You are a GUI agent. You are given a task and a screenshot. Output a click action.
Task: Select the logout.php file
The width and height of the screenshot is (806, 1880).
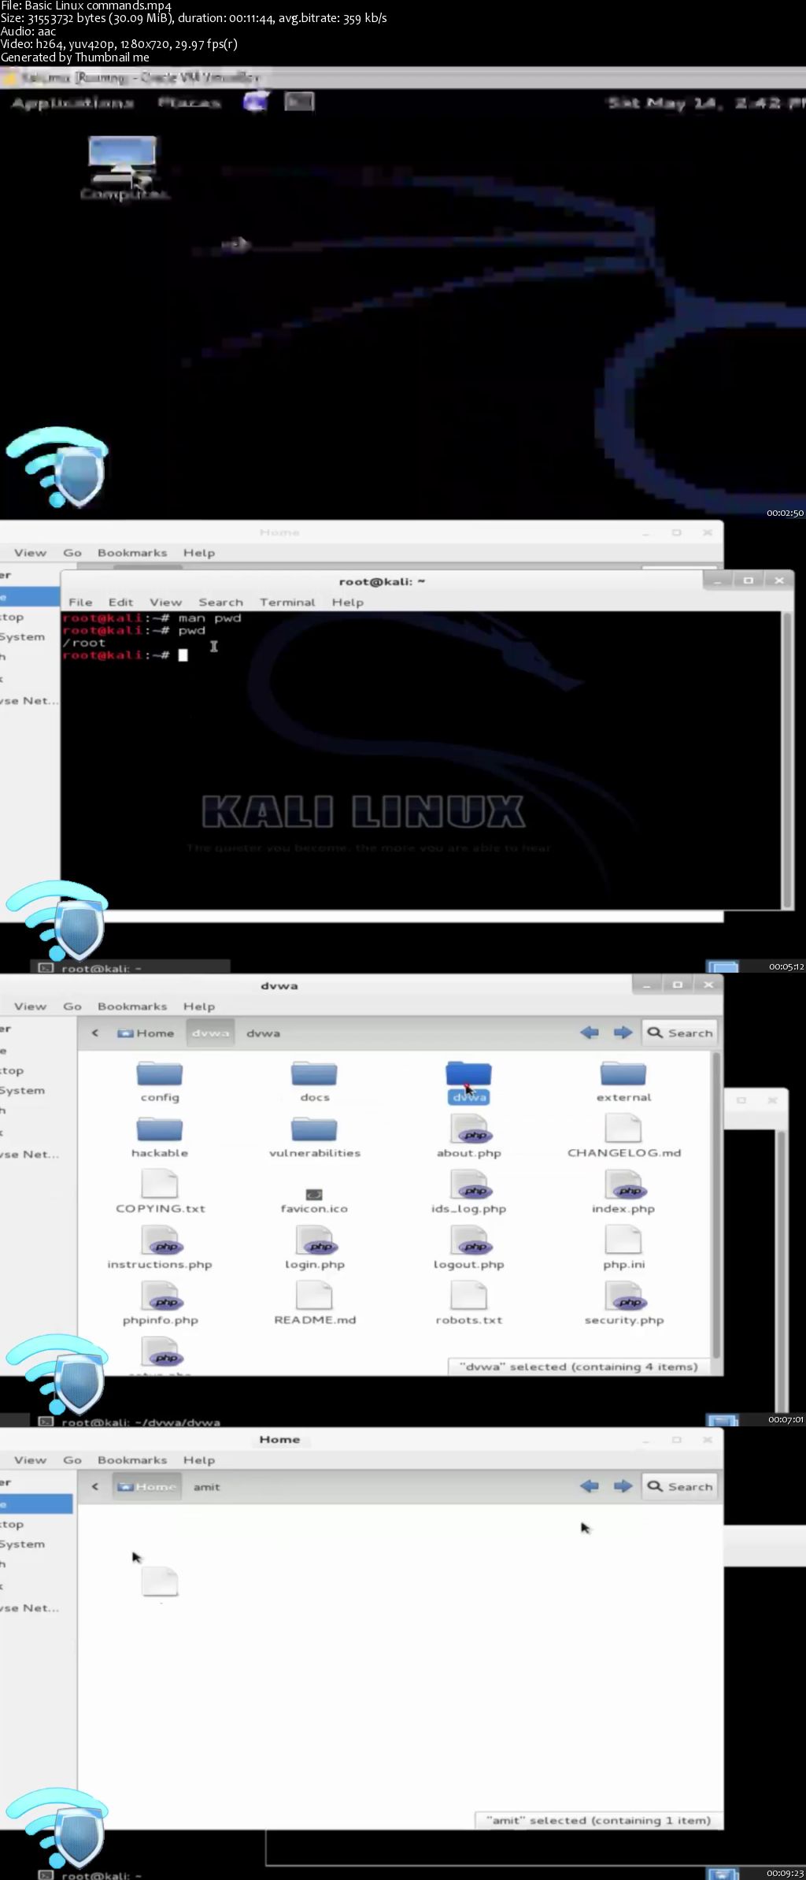coord(469,1248)
